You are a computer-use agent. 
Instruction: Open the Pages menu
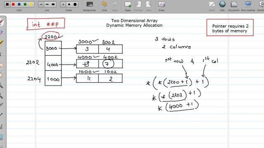click(127, 6)
